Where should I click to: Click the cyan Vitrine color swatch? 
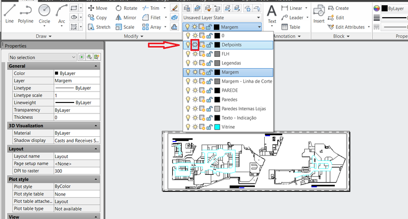(x=217, y=127)
